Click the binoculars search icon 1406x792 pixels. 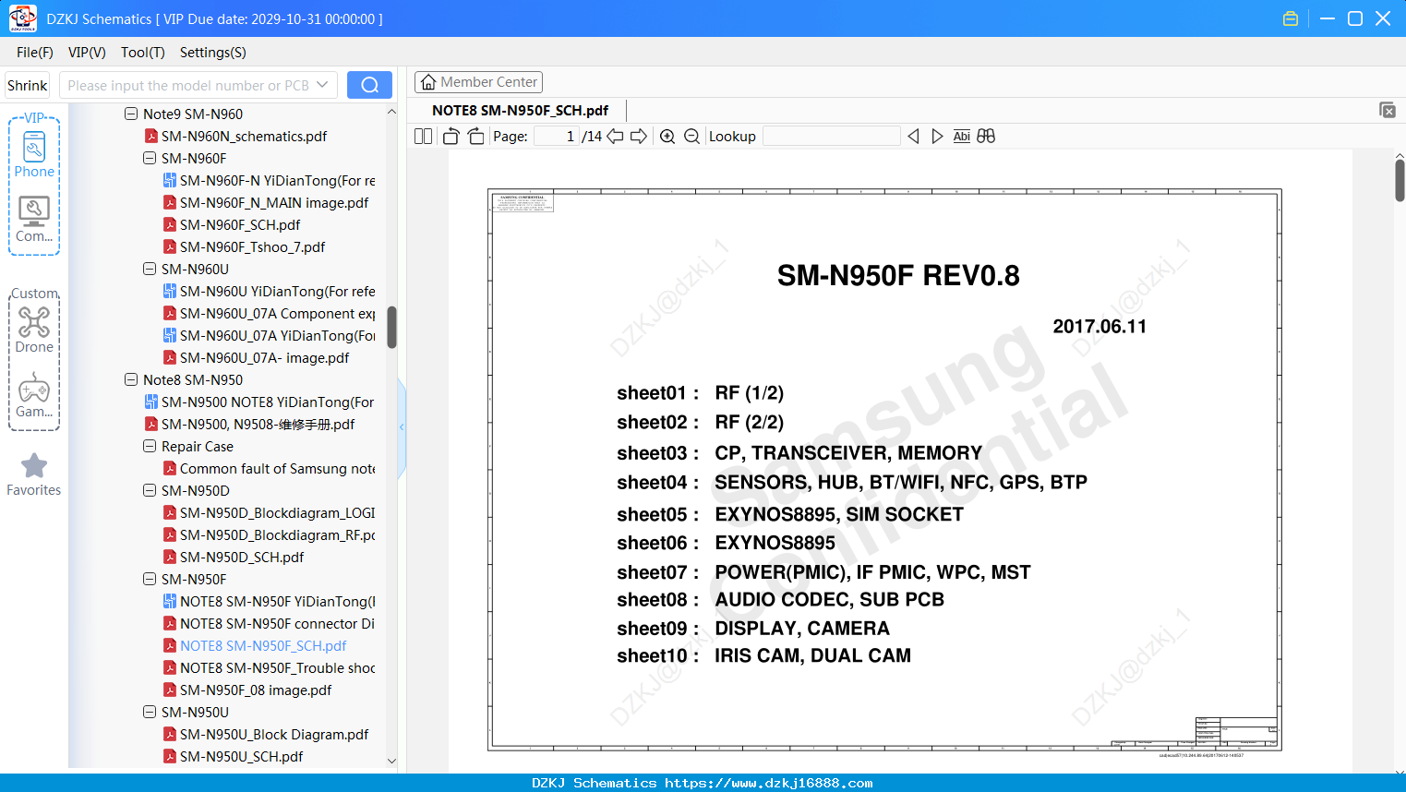(x=986, y=137)
